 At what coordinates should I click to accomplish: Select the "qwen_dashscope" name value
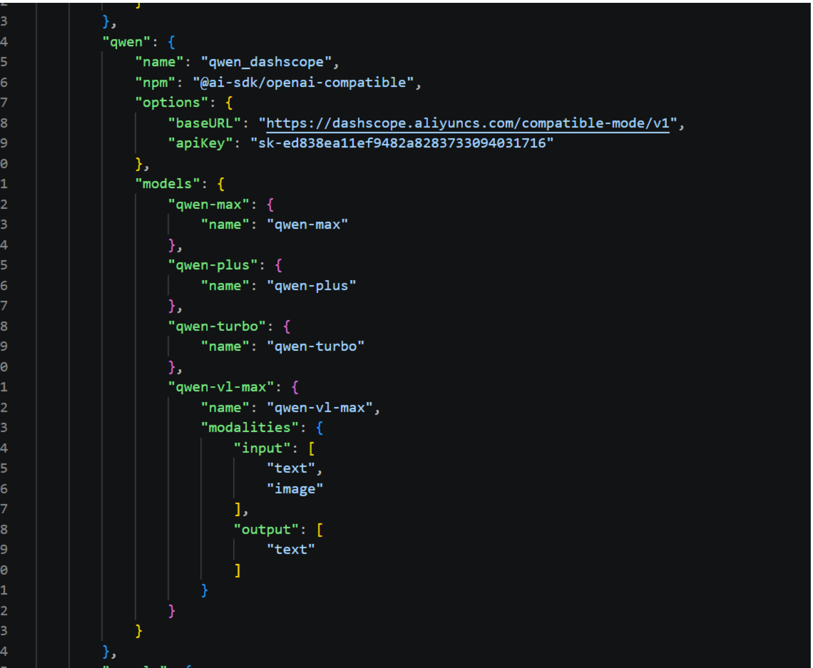[266, 62]
